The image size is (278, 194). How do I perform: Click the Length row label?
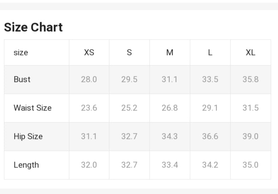point(26,165)
